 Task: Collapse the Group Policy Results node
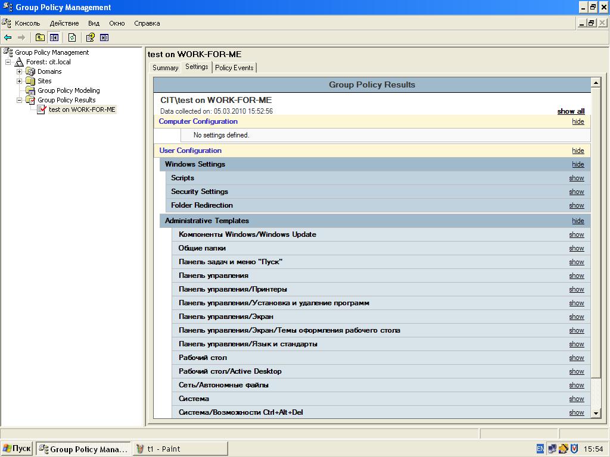click(19, 100)
